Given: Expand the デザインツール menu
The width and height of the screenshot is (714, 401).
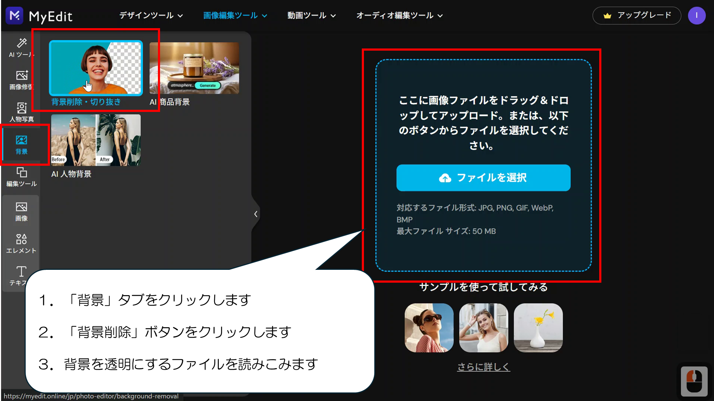Looking at the screenshot, I should point(151,16).
